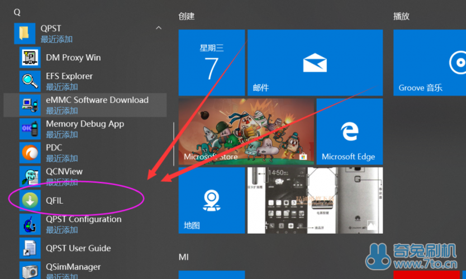Launch QFIL green download icon
The image size is (466, 279).
(x=30, y=200)
